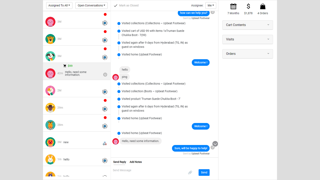Click the attachment paperclip in the reply box

pyautogui.click(x=190, y=172)
